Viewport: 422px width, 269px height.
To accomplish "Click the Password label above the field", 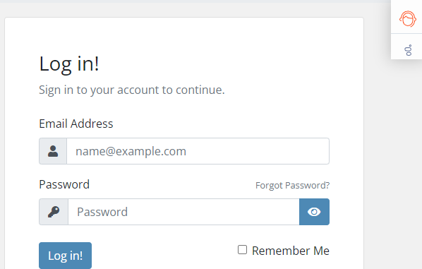I will pos(64,184).
